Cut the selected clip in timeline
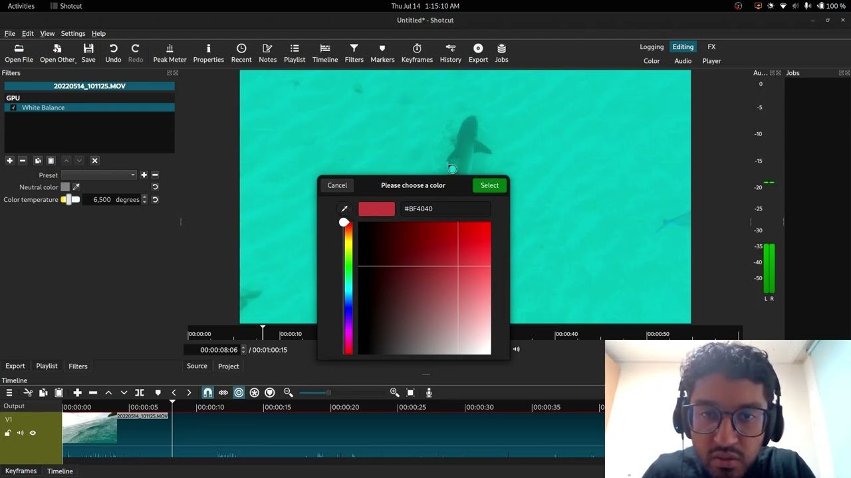The height and width of the screenshot is (478, 851). point(28,393)
